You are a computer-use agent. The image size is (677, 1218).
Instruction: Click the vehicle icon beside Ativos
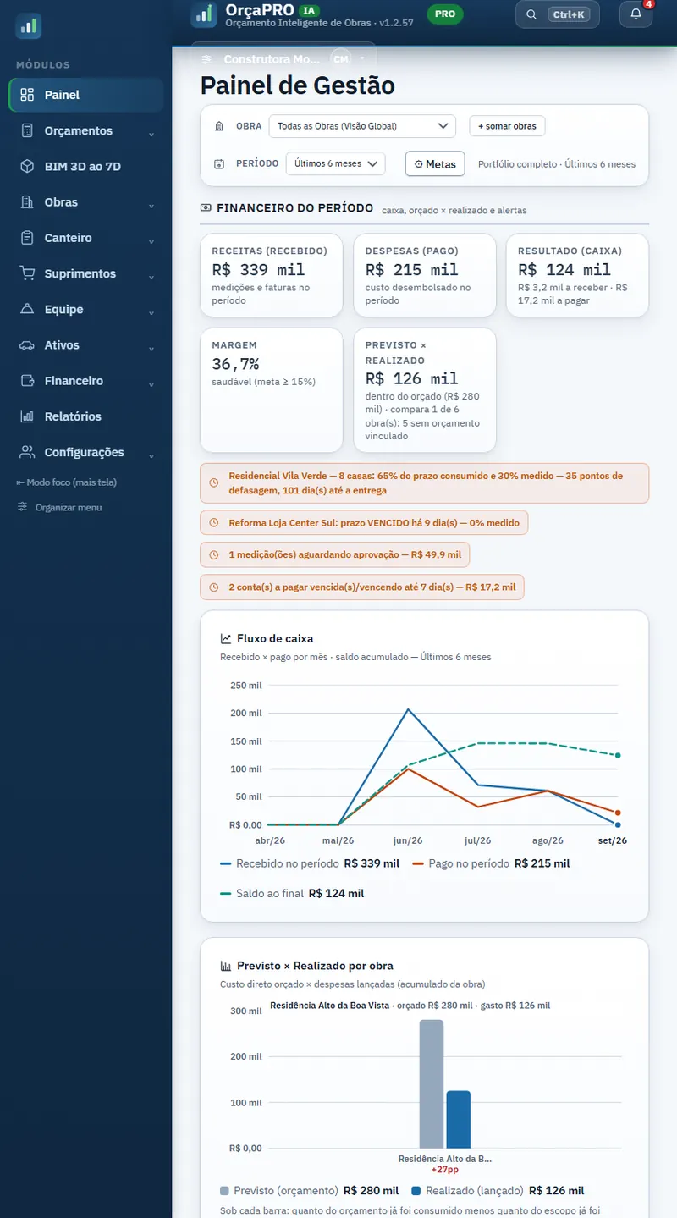[x=27, y=345]
